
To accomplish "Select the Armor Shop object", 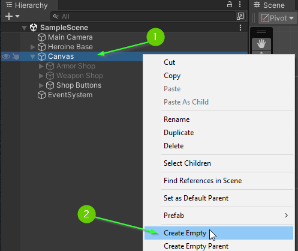I will tap(76, 66).
